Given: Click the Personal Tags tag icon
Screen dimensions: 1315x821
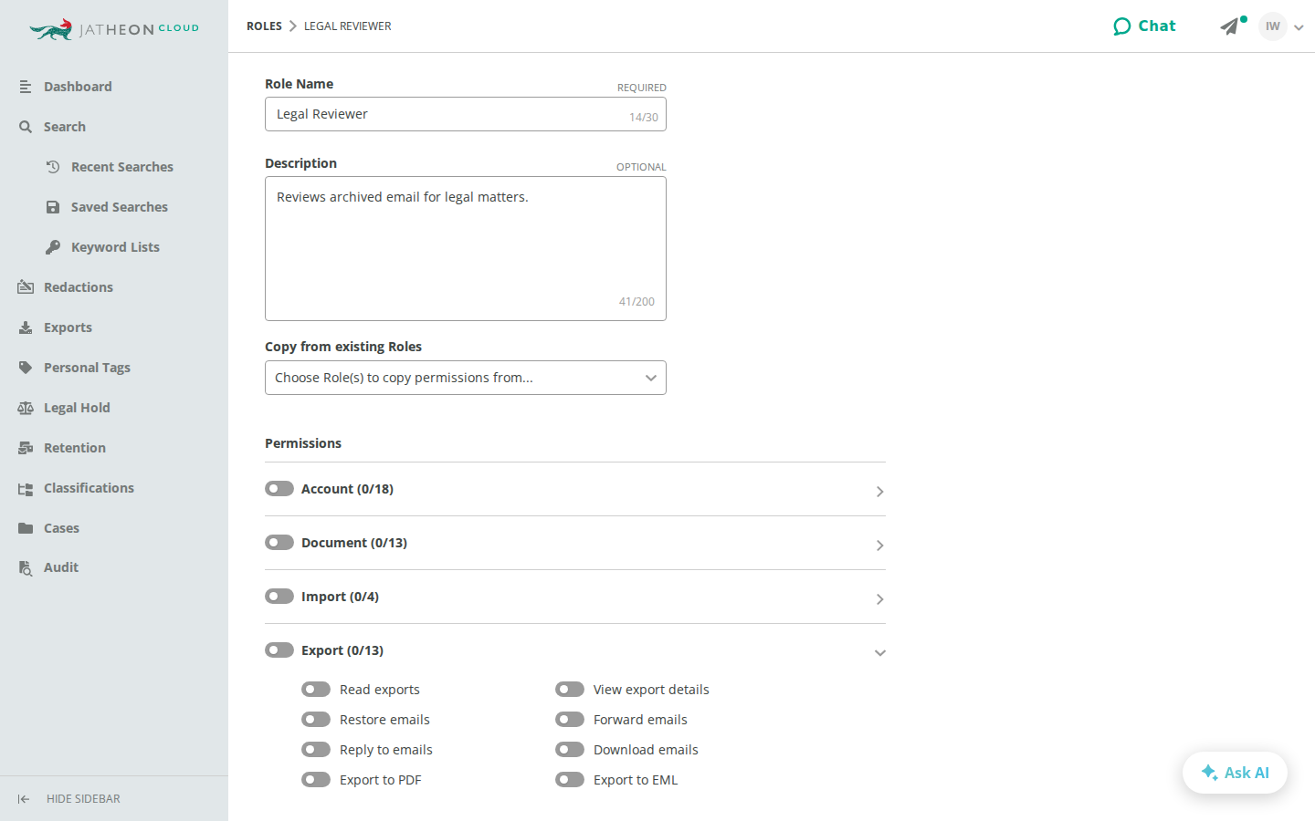Looking at the screenshot, I should [x=26, y=368].
